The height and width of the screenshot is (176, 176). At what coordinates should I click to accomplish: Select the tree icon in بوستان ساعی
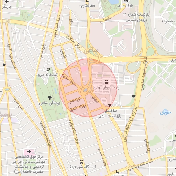pyautogui.click(x=49, y=98)
